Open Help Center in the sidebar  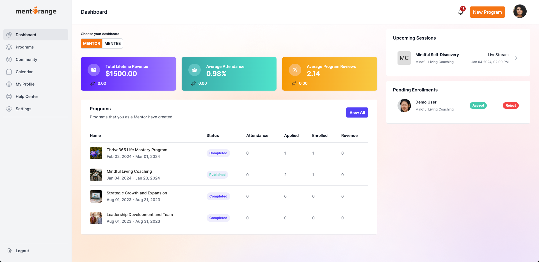36,96
